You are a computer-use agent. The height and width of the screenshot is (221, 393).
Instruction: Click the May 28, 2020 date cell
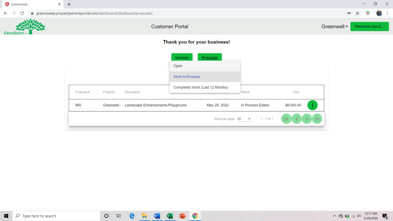(218, 105)
